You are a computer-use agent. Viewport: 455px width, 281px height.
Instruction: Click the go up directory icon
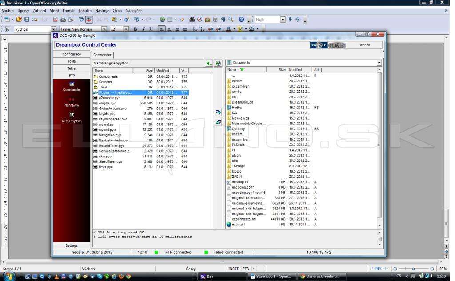(x=209, y=63)
